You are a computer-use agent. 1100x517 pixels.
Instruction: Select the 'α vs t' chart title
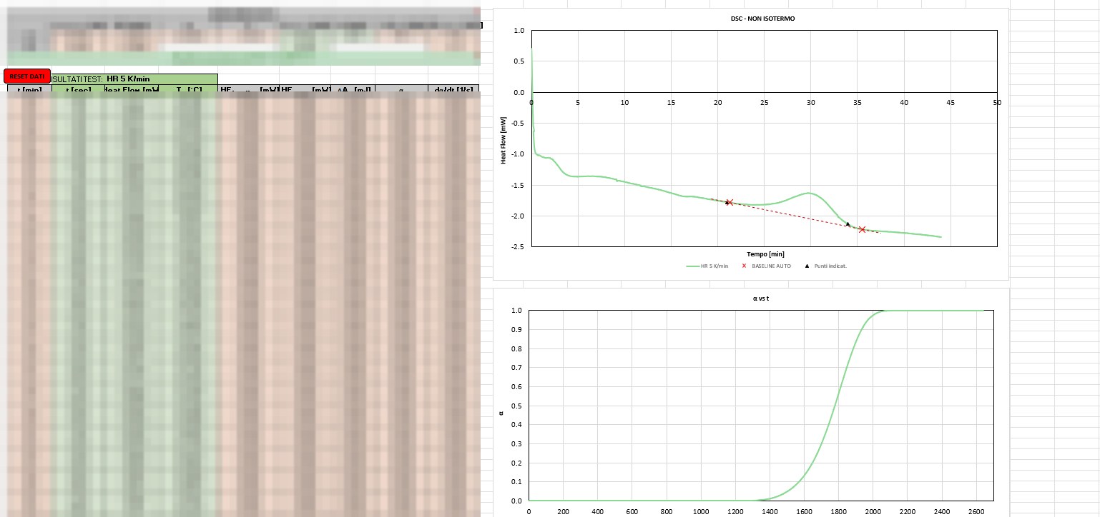coord(761,298)
